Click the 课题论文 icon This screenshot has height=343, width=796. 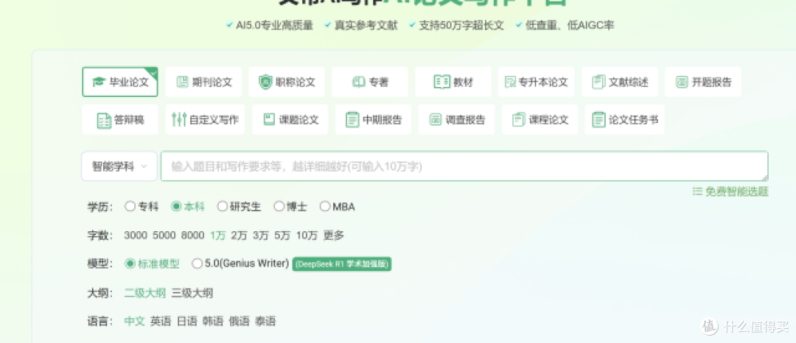(269, 119)
